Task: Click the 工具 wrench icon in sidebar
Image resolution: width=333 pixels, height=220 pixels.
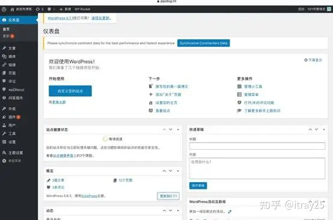Action: 4,133
